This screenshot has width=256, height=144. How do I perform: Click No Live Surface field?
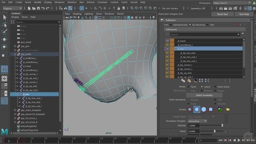click(x=170, y=8)
